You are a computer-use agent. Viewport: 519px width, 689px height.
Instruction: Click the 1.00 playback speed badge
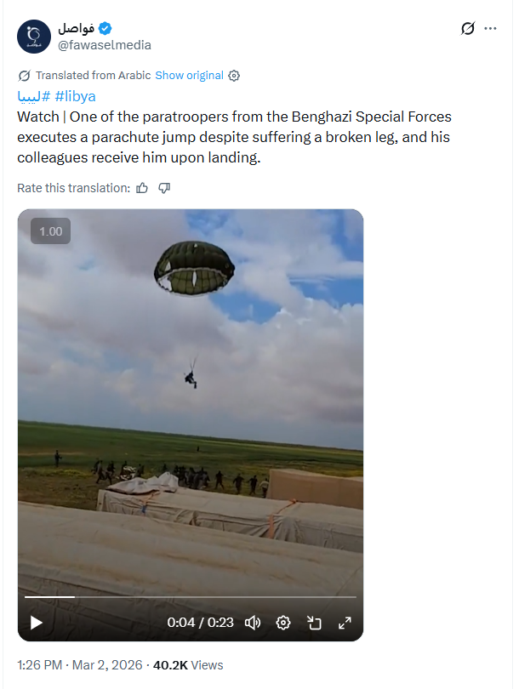pos(50,231)
